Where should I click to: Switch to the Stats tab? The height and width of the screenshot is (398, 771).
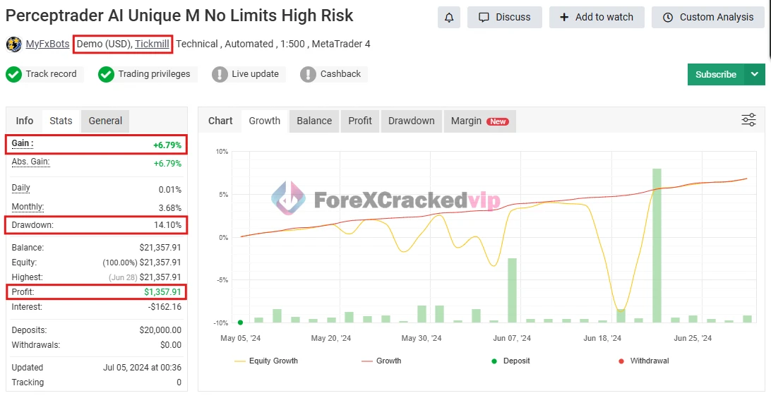coord(61,121)
